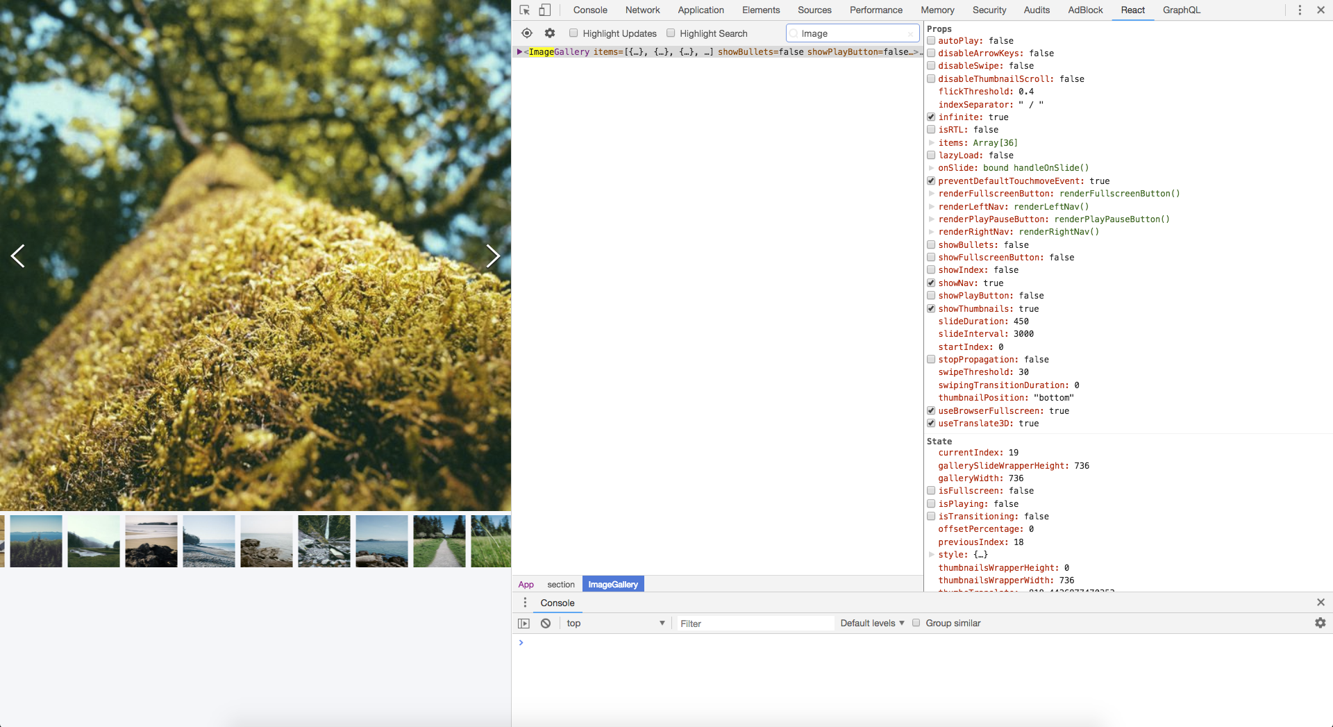Click the next slide arrow in the gallery
This screenshot has height=727, width=1333.
pos(493,256)
